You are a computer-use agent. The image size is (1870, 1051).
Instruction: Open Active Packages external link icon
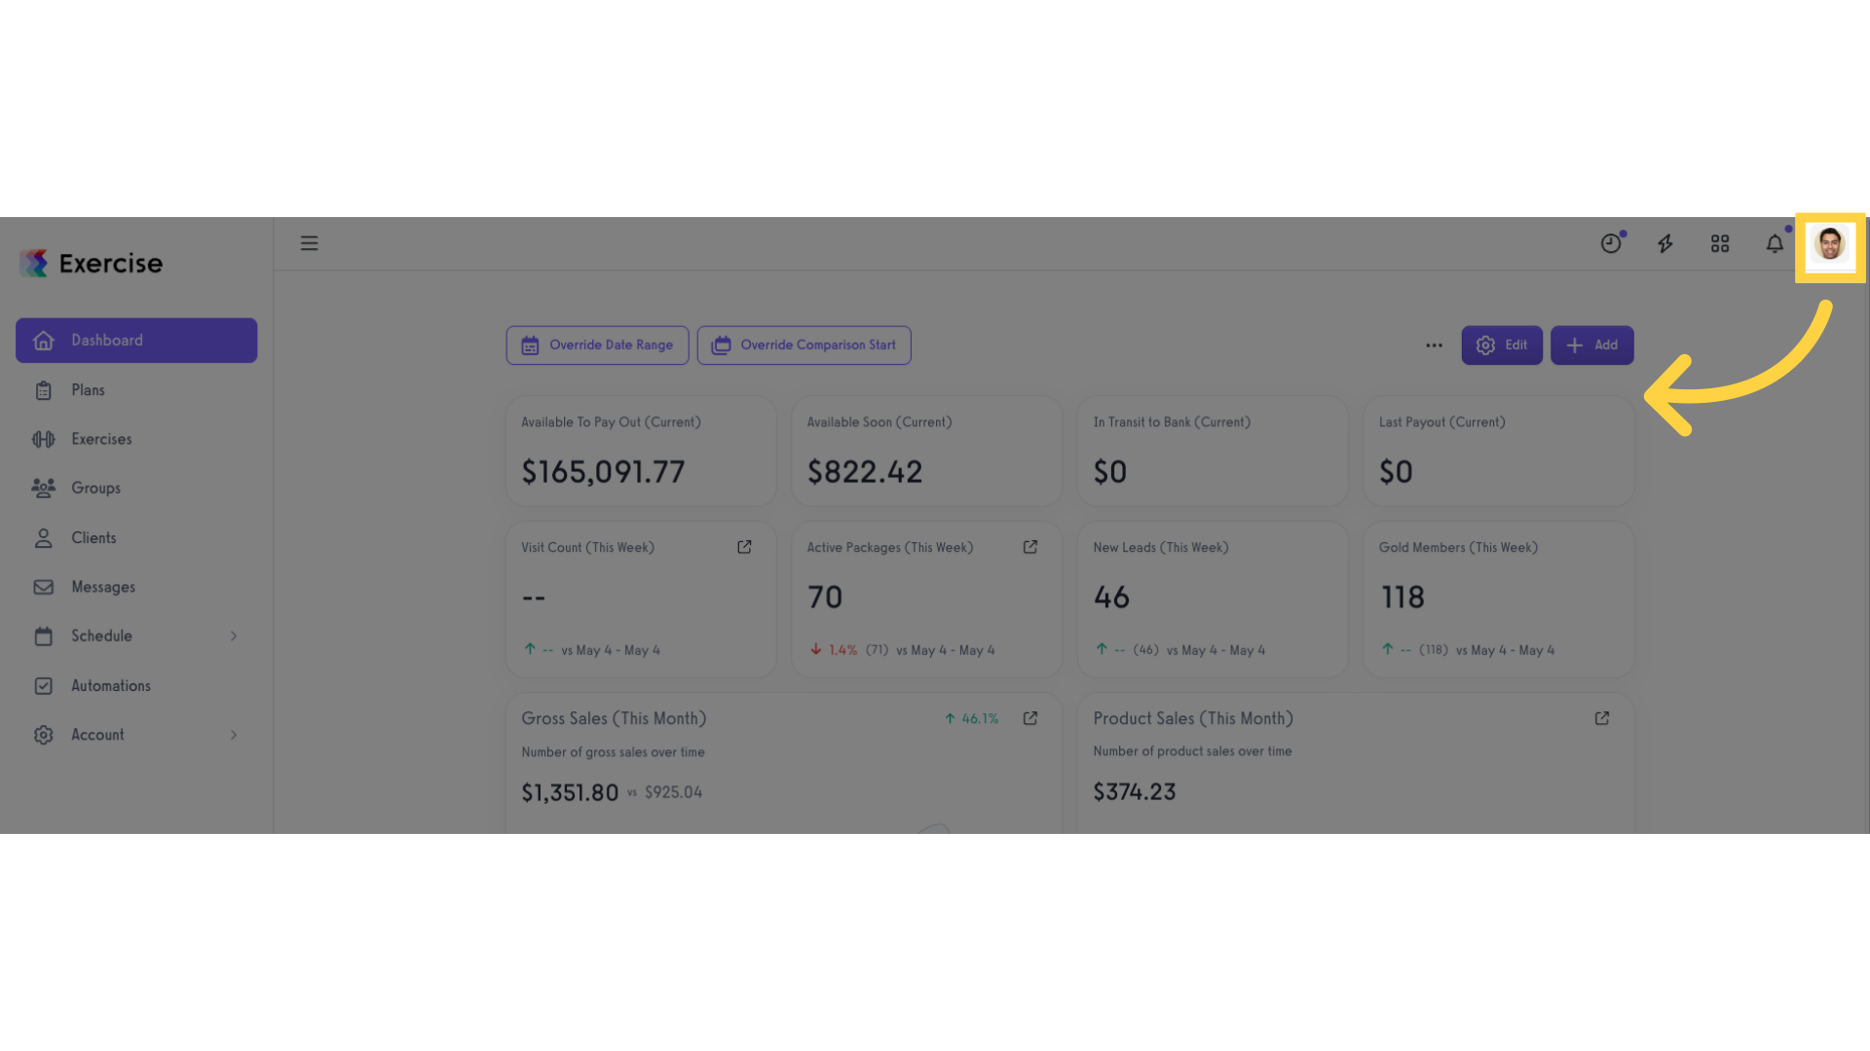(x=1029, y=547)
